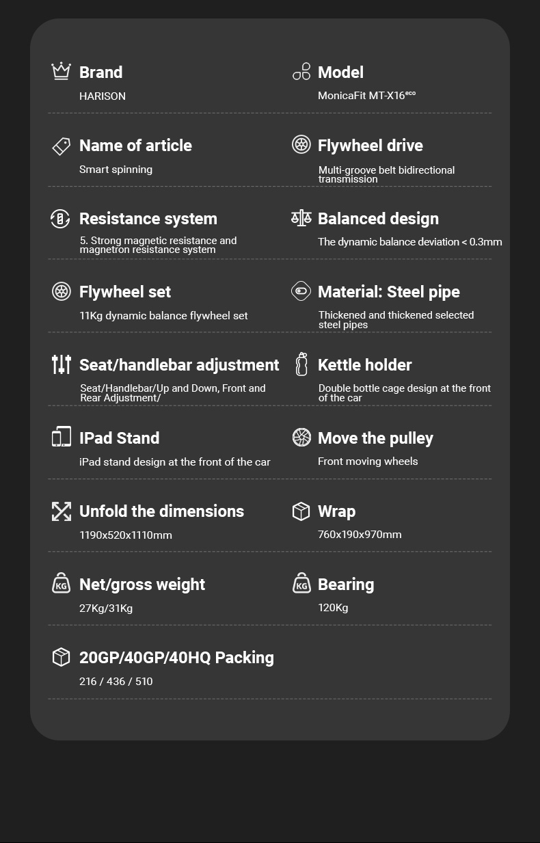Viewport: 540px width, 843px height.
Task: Click the crown icon beside Brand
Action: tap(62, 71)
